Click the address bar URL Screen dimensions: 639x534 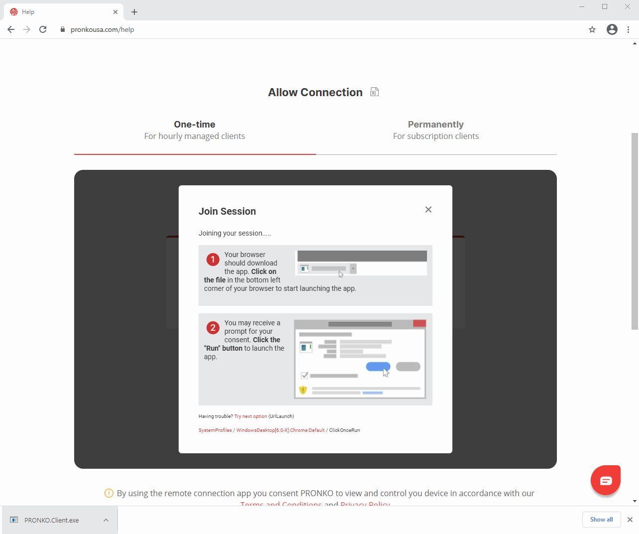[103, 29]
